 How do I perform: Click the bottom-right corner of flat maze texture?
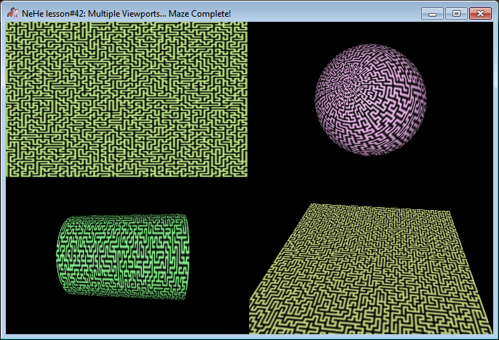point(245,174)
